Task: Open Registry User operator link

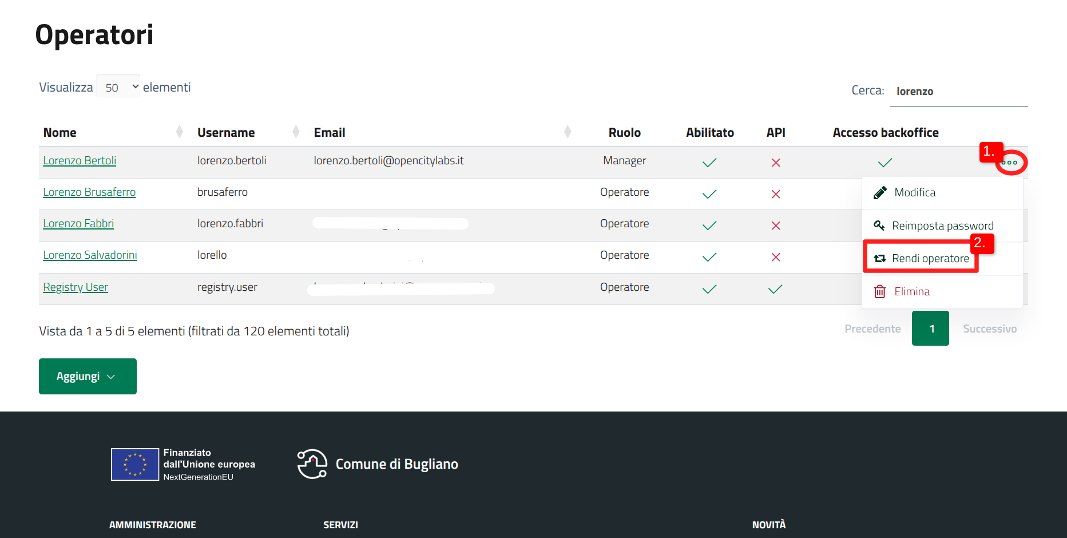Action: pos(76,287)
